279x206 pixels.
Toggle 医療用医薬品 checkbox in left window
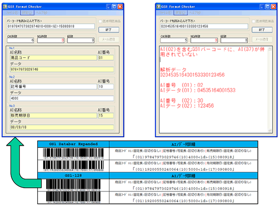[100, 21]
